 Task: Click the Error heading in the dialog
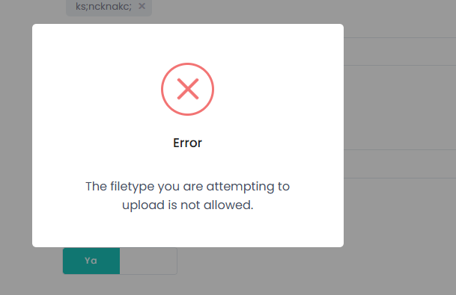188,143
